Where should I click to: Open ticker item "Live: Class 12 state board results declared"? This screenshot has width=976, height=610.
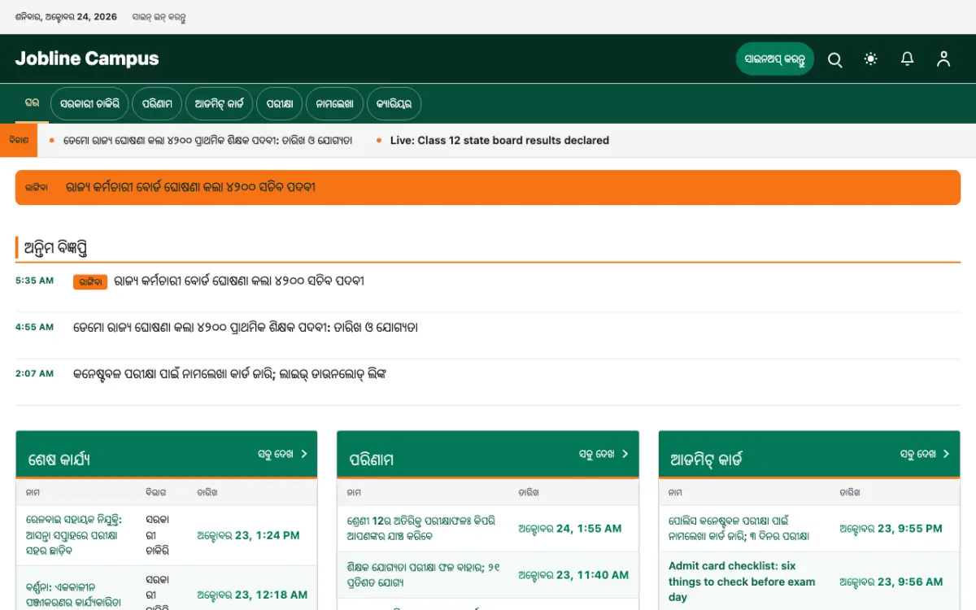499,141
